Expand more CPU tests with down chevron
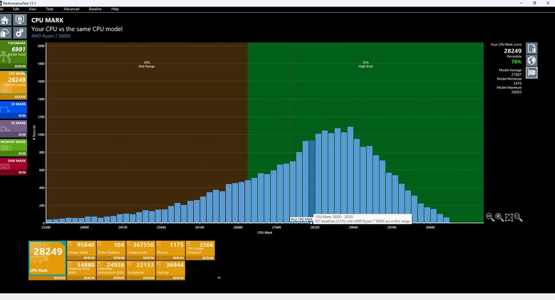 tap(219, 277)
